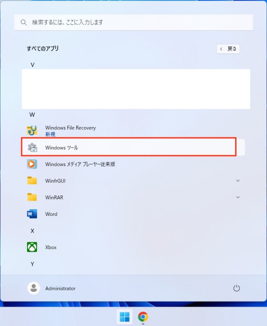The height and width of the screenshot is (326, 267).
Task: Click the Windows ツール label
Action: (62, 147)
